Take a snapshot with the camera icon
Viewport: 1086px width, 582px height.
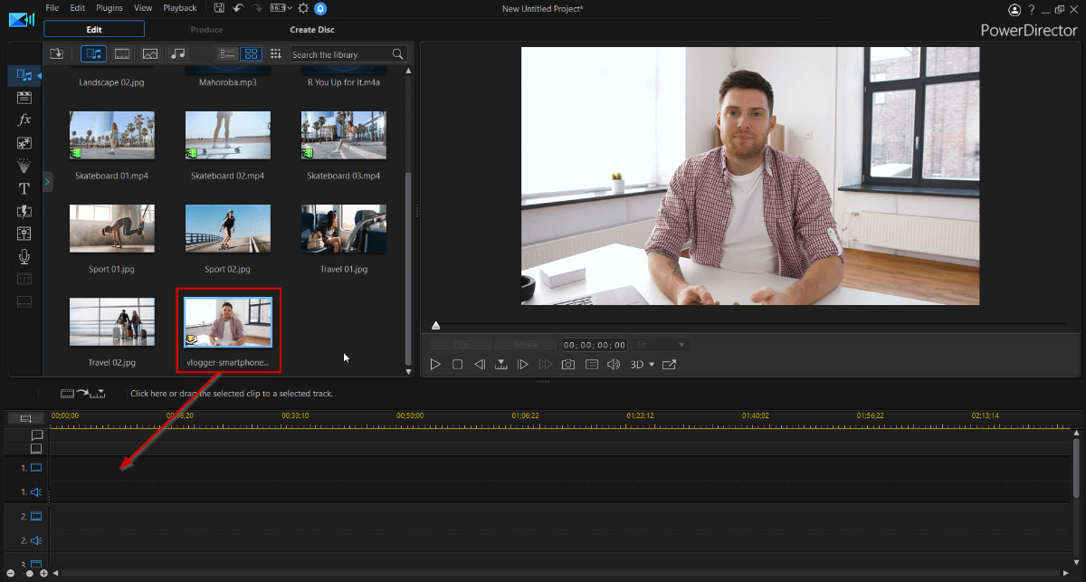click(567, 365)
